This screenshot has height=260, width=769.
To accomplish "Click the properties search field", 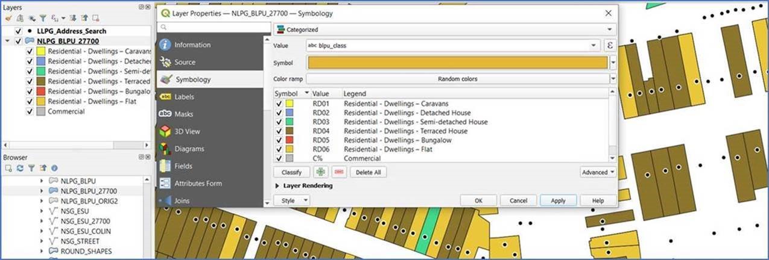I will pos(214,28).
